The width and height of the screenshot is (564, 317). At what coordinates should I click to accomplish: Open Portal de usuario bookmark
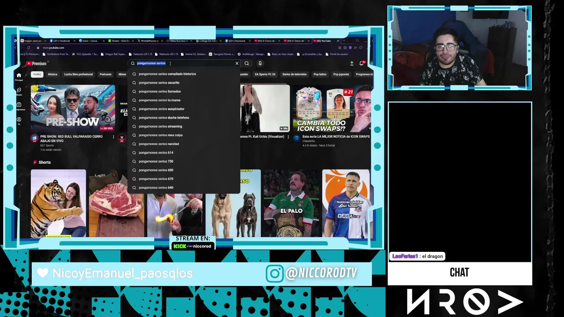pyautogui.click(x=336, y=54)
